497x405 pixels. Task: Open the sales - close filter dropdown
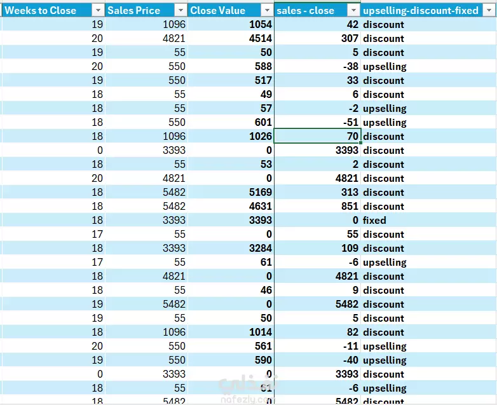pyautogui.click(x=353, y=10)
